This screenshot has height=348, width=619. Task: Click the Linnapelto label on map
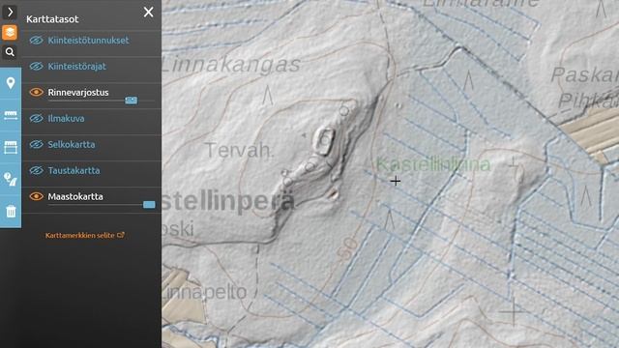(x=204, y=292)
